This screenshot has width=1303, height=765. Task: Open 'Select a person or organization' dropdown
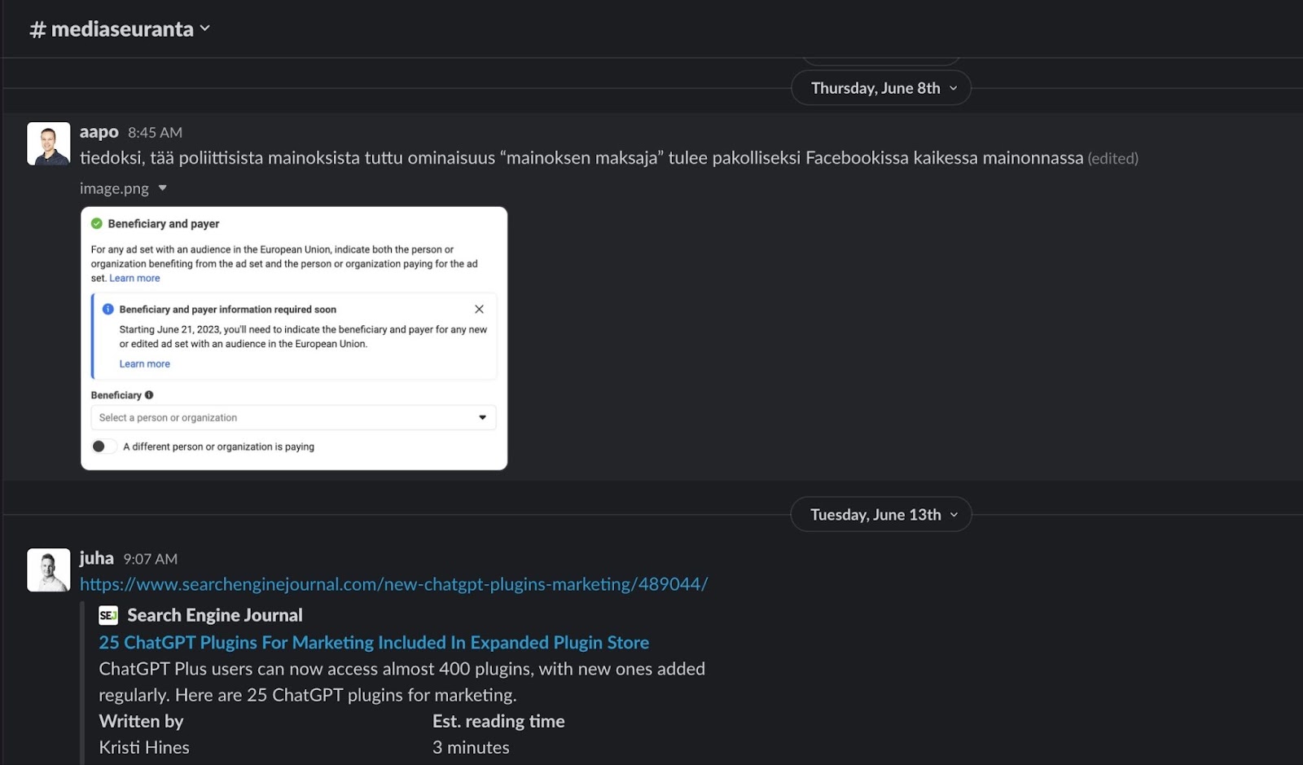(293, 418)
